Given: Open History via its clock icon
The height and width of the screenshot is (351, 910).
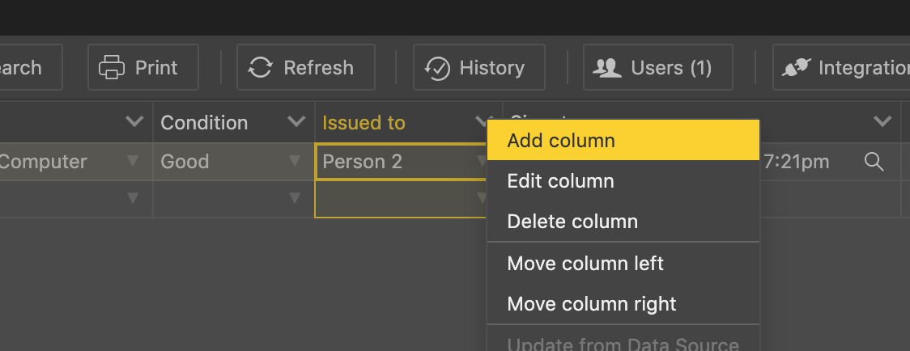Looking at the screenshot, I should tap(437, 68).
